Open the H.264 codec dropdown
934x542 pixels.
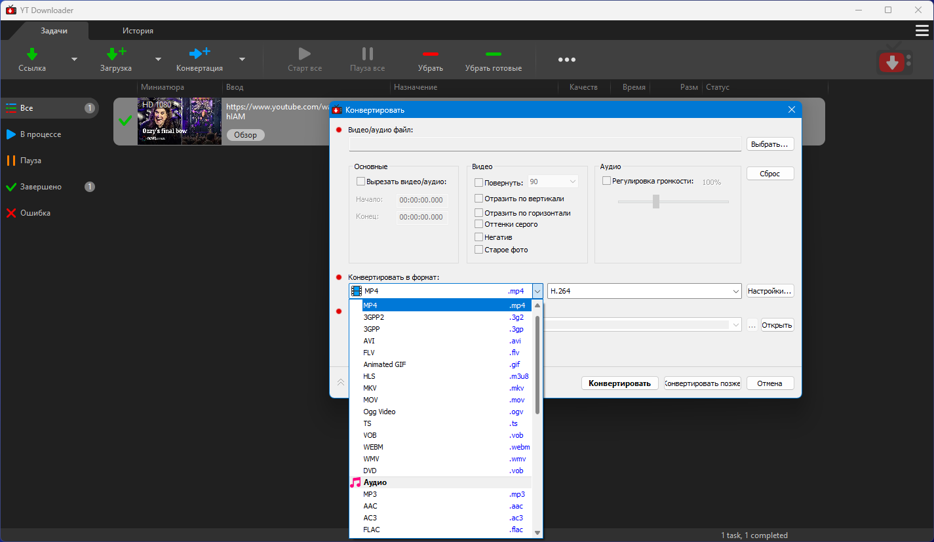pyautogui.click(x=644, y=291)
